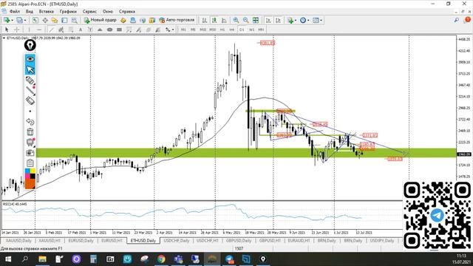Toggle Epic Pen ink visibility eye
This screenshot has height=266, width=473.
coord(30,59)
